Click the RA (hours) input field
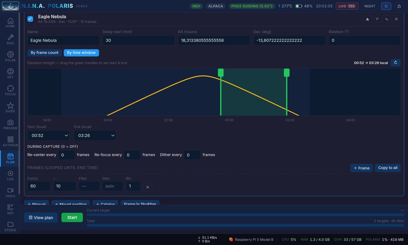Screen dimensions: 408x245 point(214,40)
